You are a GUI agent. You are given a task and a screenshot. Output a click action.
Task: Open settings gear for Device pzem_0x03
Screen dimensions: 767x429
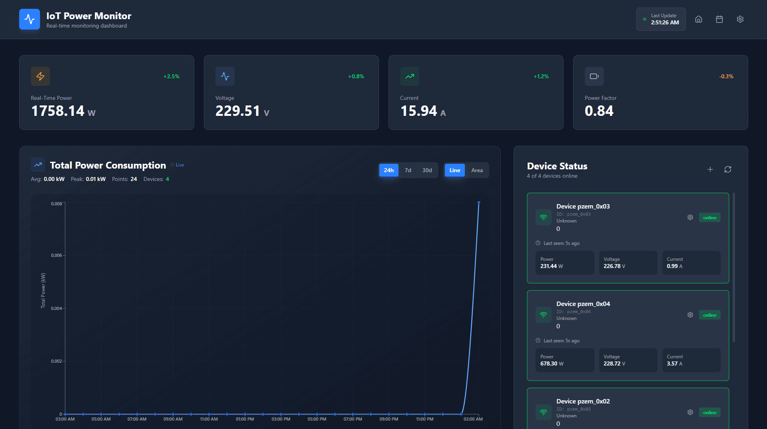pyautogui.click(x=690, y=217)
